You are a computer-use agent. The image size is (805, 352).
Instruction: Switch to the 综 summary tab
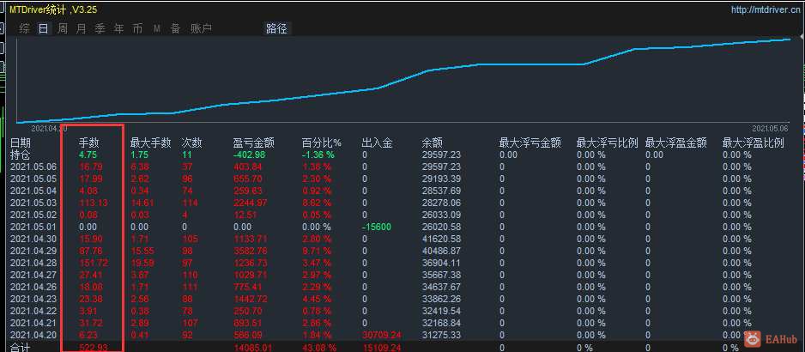(25, 29)
